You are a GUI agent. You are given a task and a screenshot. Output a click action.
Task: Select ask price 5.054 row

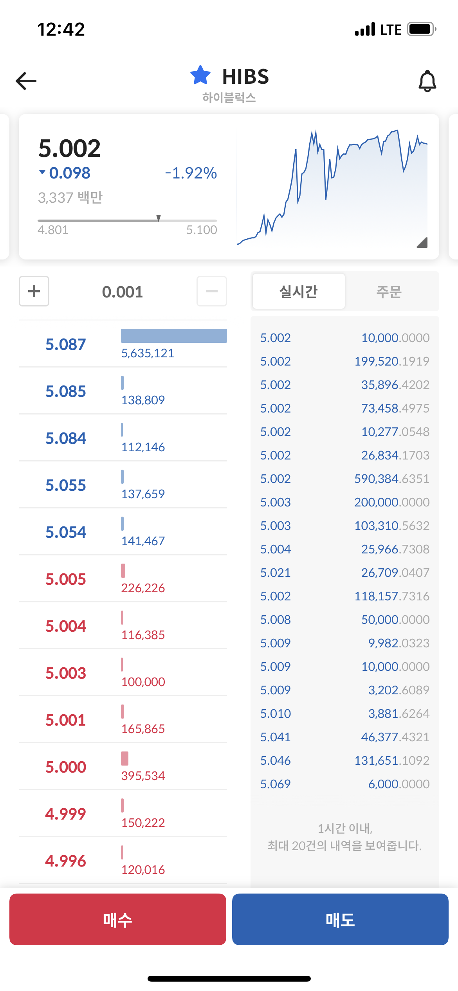click(x=123, y=532)
